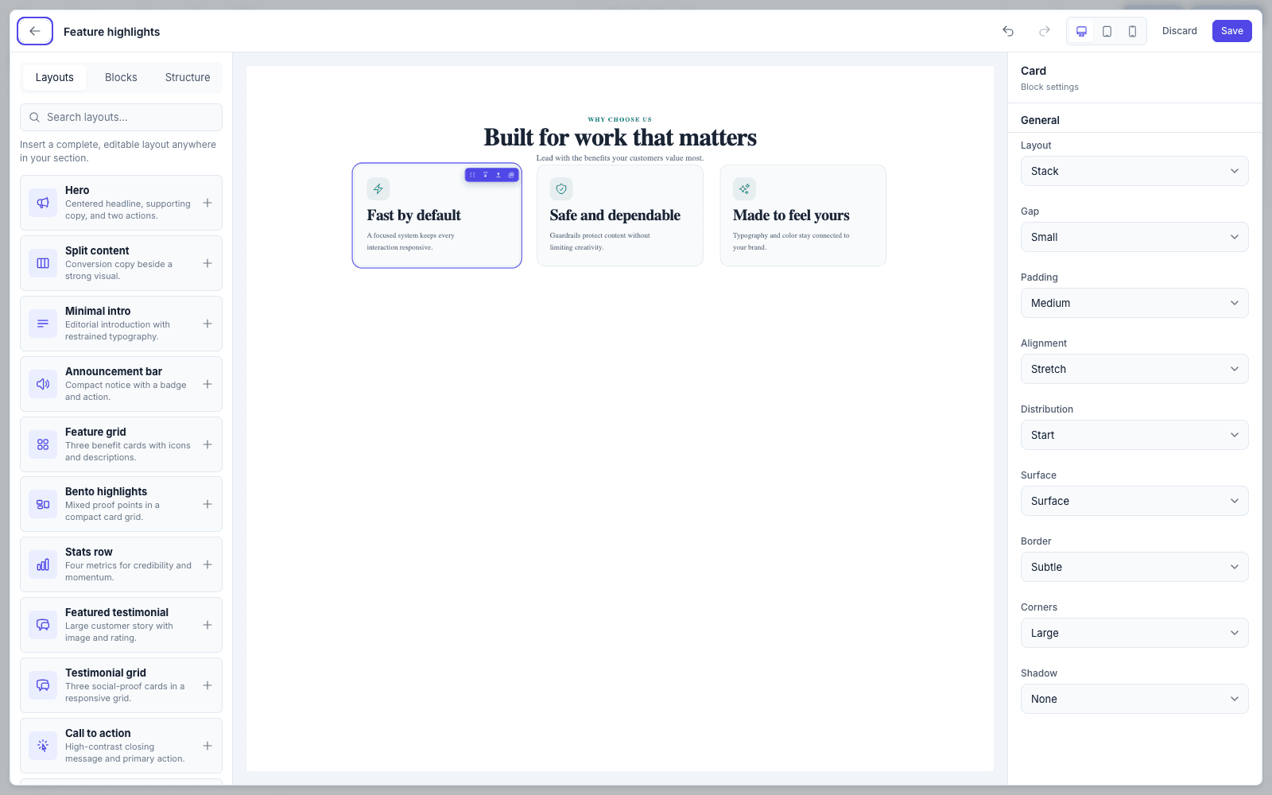Add the Hero layout with plus icon

[207, 203]
